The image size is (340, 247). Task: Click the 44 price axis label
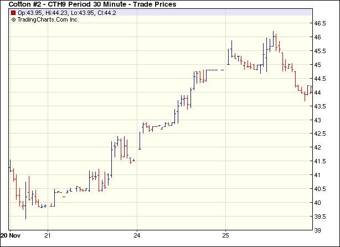tap(319, 92)
